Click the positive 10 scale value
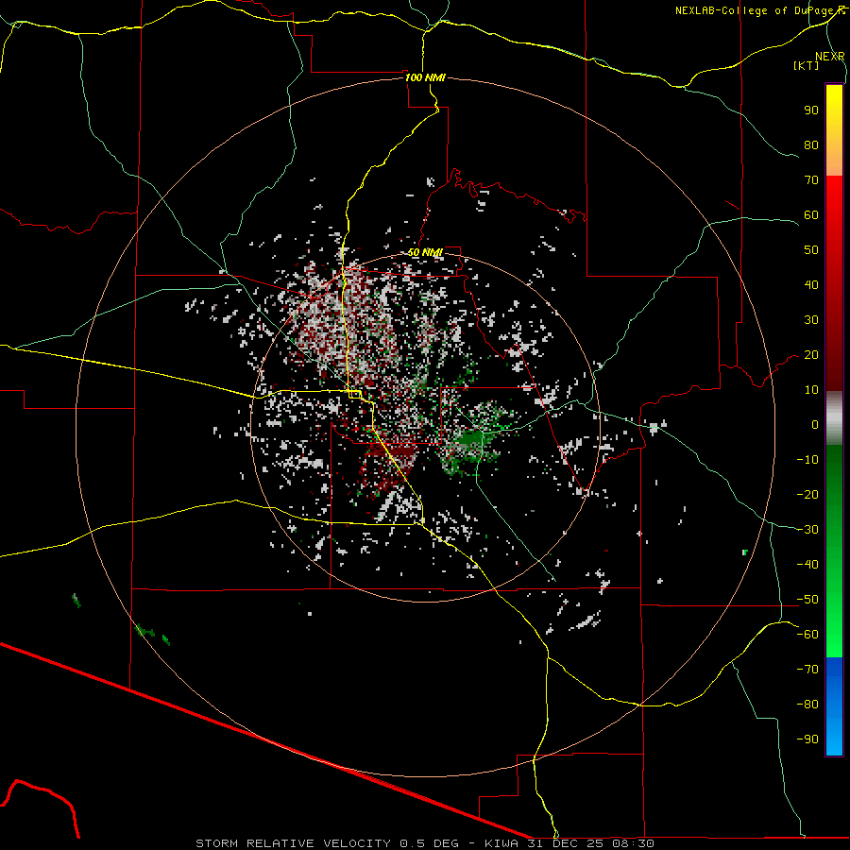Viewport: 850px width, 850px height. 811,390
